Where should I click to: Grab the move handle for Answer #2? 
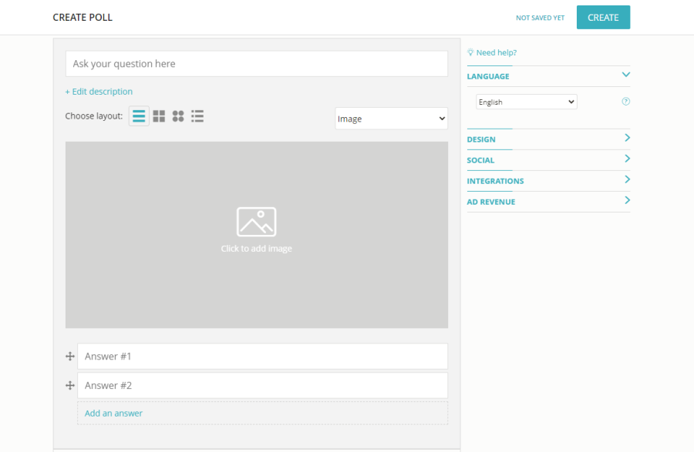click(70, 385)
